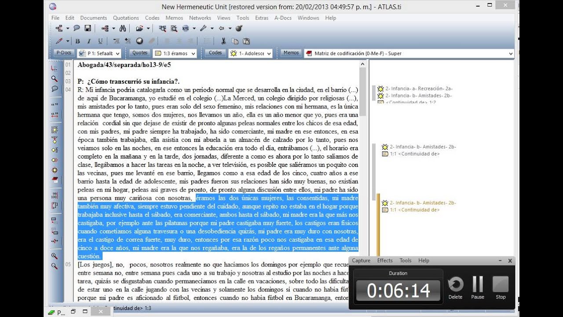This screenshot has height=317, width=563.
Task: Stop the screen recording
Action: (x=501, y=288)
